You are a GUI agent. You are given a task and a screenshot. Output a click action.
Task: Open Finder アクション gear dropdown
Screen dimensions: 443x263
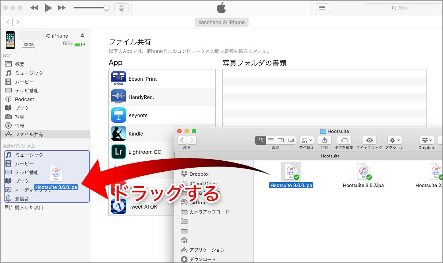point(395,140)
